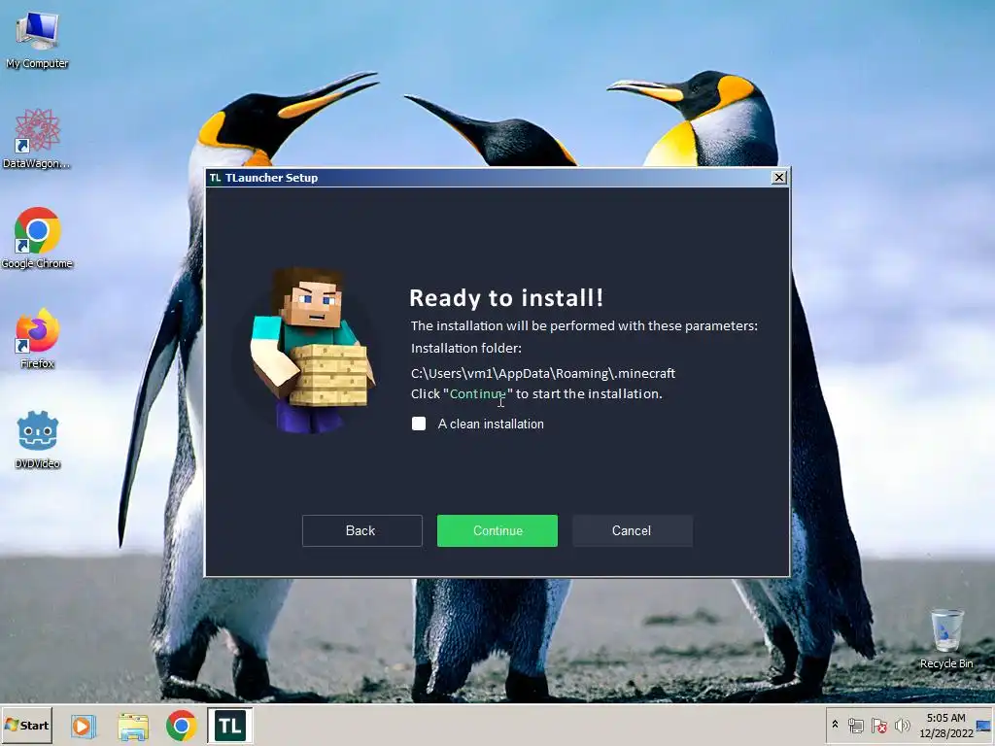This screenshot has height=746, width=995.
Task: Click the "Ready to install!" heading
Action: click(505, 297)
